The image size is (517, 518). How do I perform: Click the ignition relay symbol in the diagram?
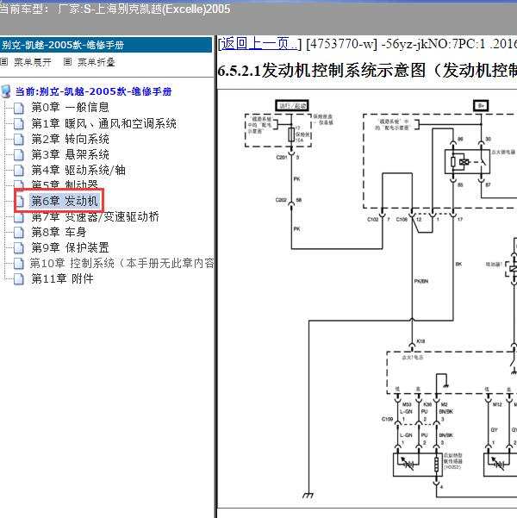467,161
